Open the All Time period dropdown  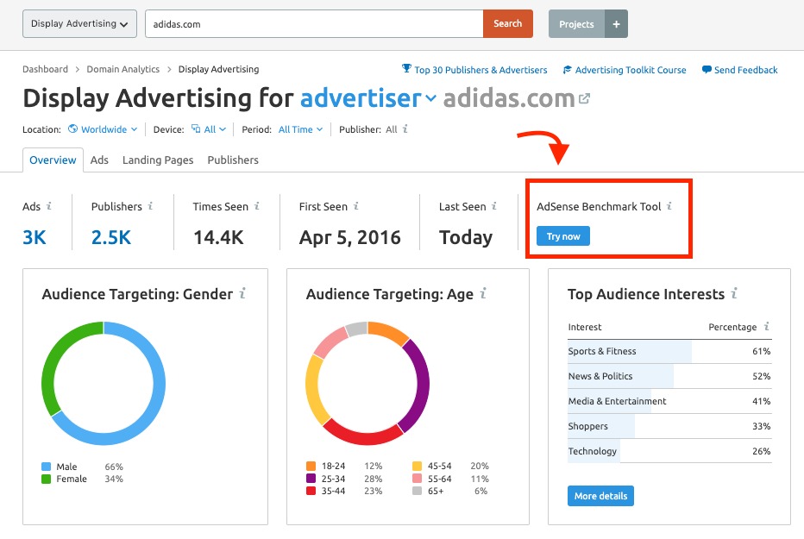[x=300, y=129]
